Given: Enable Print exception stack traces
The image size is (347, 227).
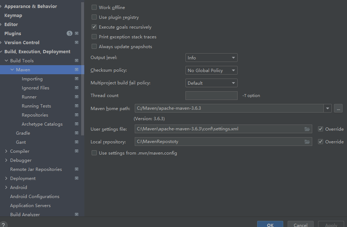Looking at the screenshot, I should tap(94, 37).
